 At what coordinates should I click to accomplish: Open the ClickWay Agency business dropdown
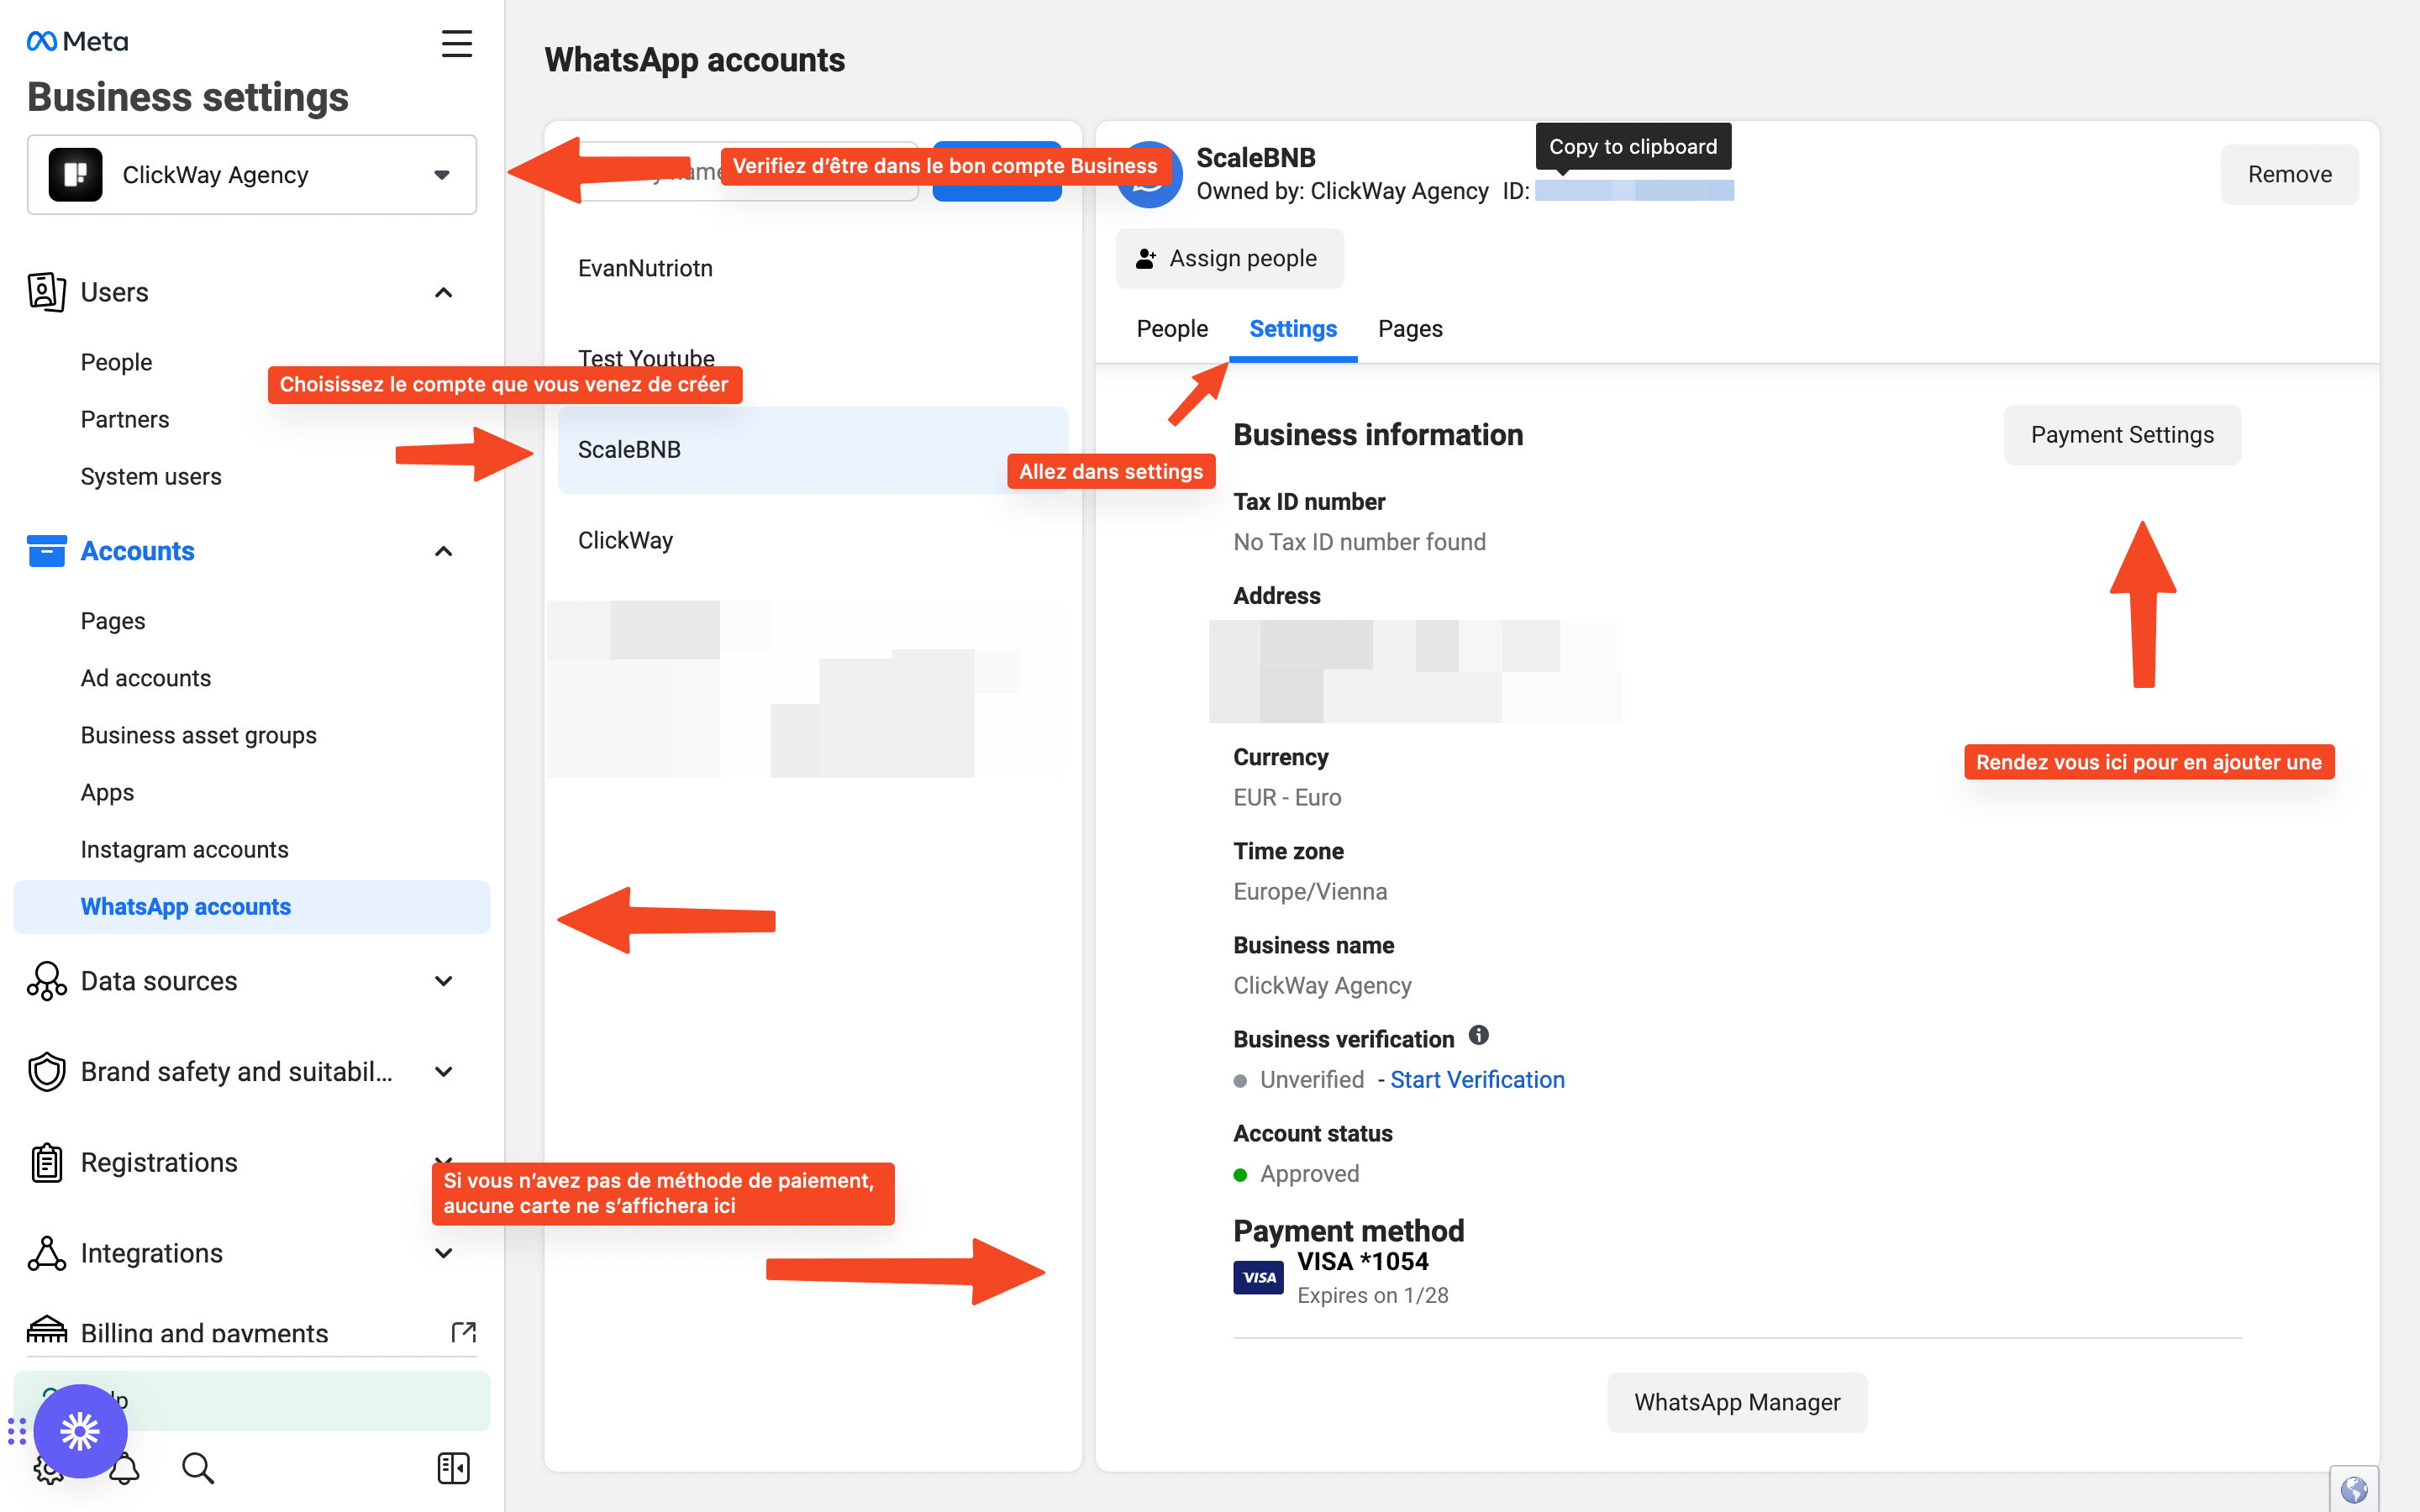point(252,175)
